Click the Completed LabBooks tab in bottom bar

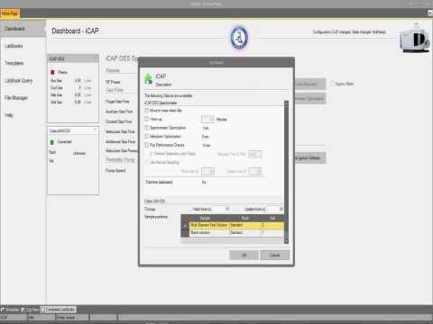click(x=58, y=310)
